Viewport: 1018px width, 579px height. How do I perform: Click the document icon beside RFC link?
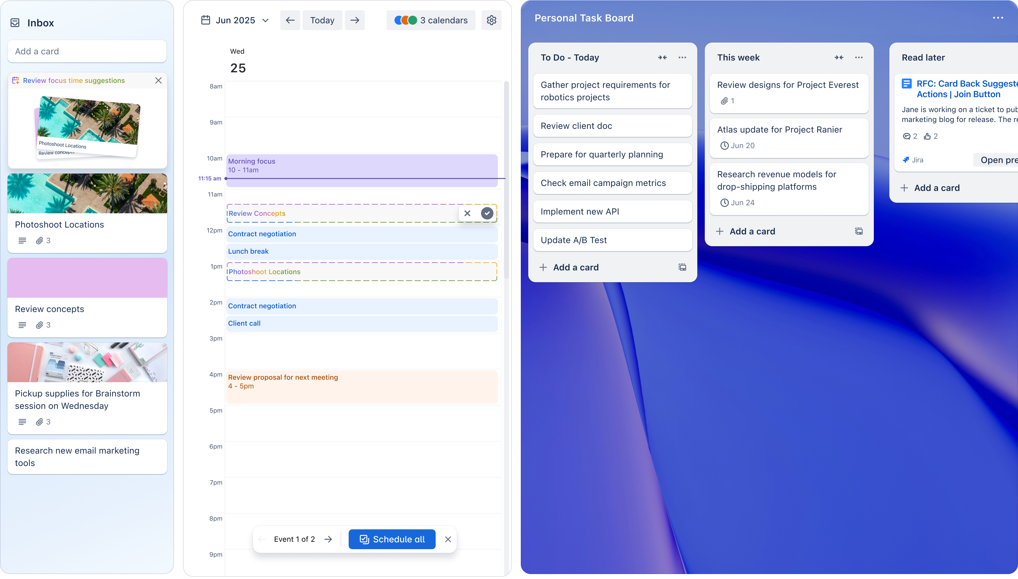coord(906,84)
